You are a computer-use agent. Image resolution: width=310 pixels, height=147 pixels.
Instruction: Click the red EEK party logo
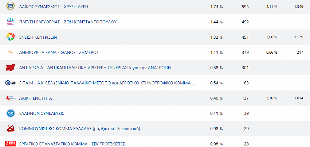tap(10, 144)
